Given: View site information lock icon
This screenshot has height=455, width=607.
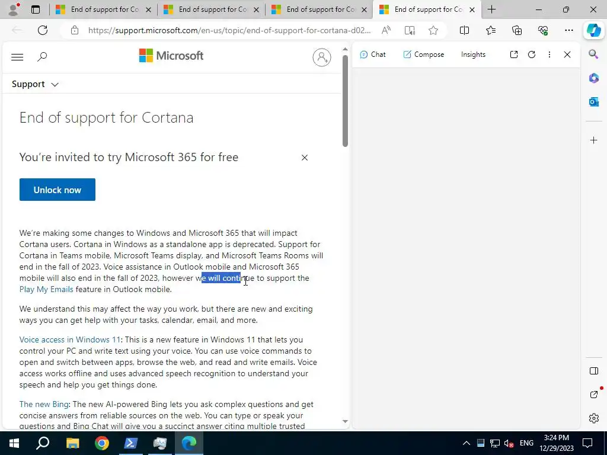Looking at the screenshot, I should pyautogui.click(x=75, y=30).
